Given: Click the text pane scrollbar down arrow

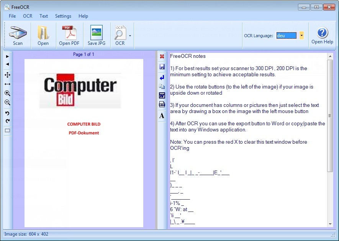Looking at the screenshot, I should coord(330,224).
